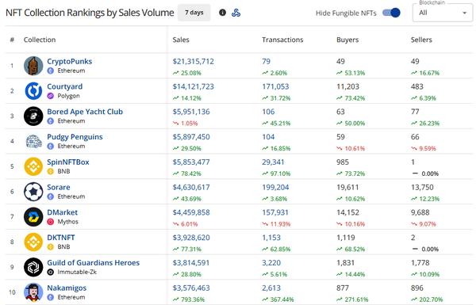The image size is (476, 305).
Task: Click the Courtyard collection logo
Action: click(33, 90)
